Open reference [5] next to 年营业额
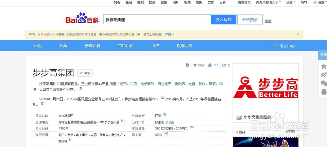327x147 pixels. pos(192,127)
